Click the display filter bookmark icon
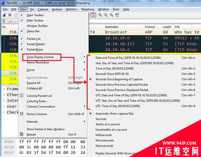201x157 pixels. point(4,21)
